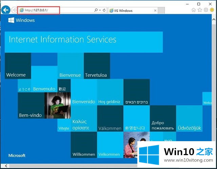Click the Hebrew ברוכים הבאים tile
The image size is (217, 169).
(137, 92)
